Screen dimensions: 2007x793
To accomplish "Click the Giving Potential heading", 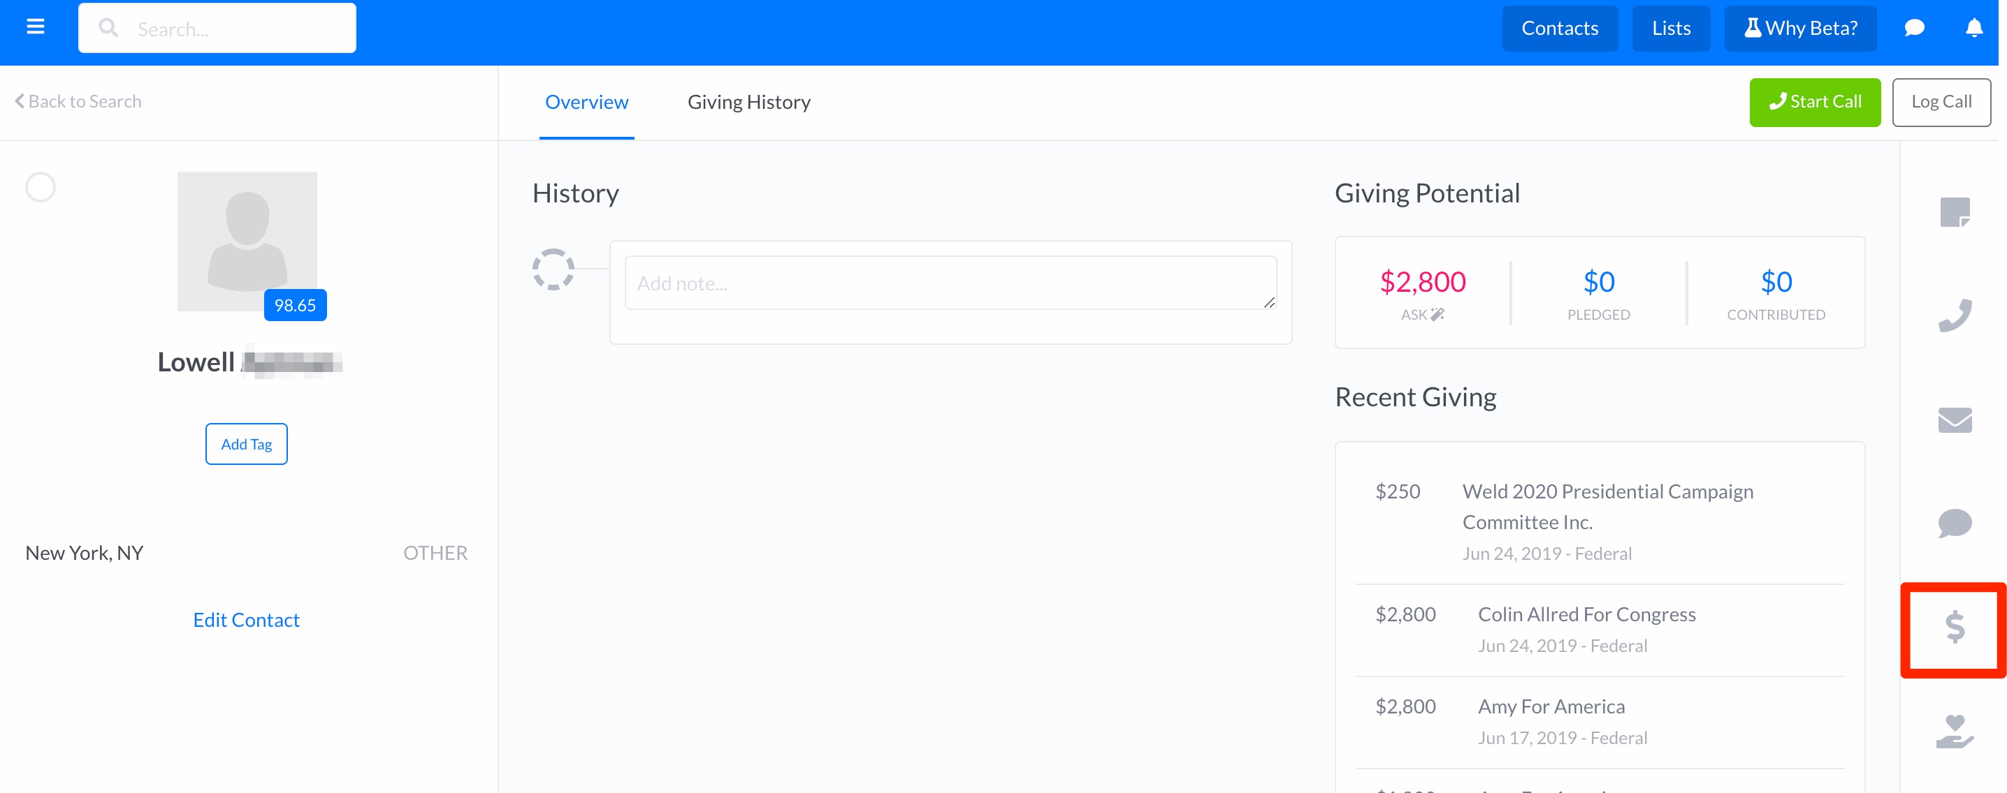I will click(x=1426, y=193).
